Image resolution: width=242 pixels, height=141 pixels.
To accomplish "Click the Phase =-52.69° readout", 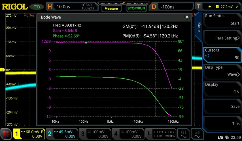I will point(66,36).
